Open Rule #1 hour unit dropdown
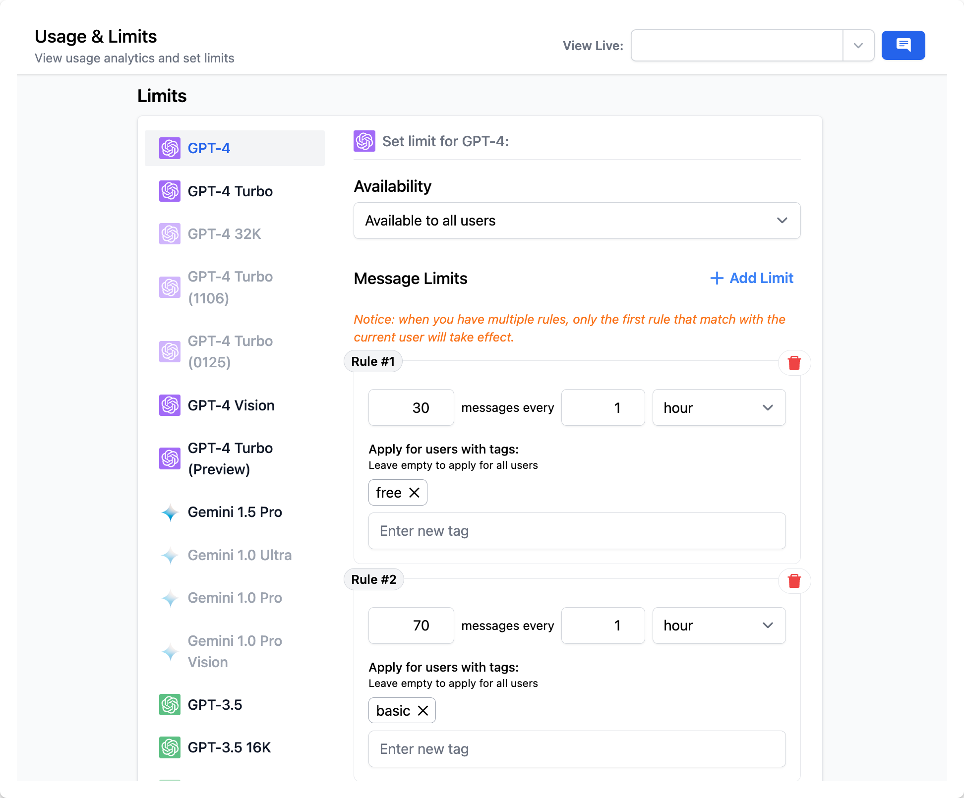 (719, 407)
